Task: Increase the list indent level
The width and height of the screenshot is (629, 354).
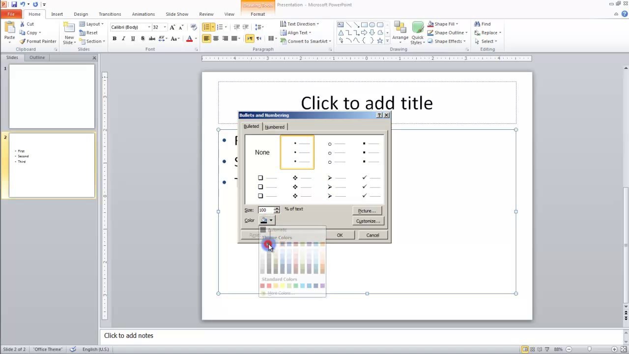Action: click(246, 27)
